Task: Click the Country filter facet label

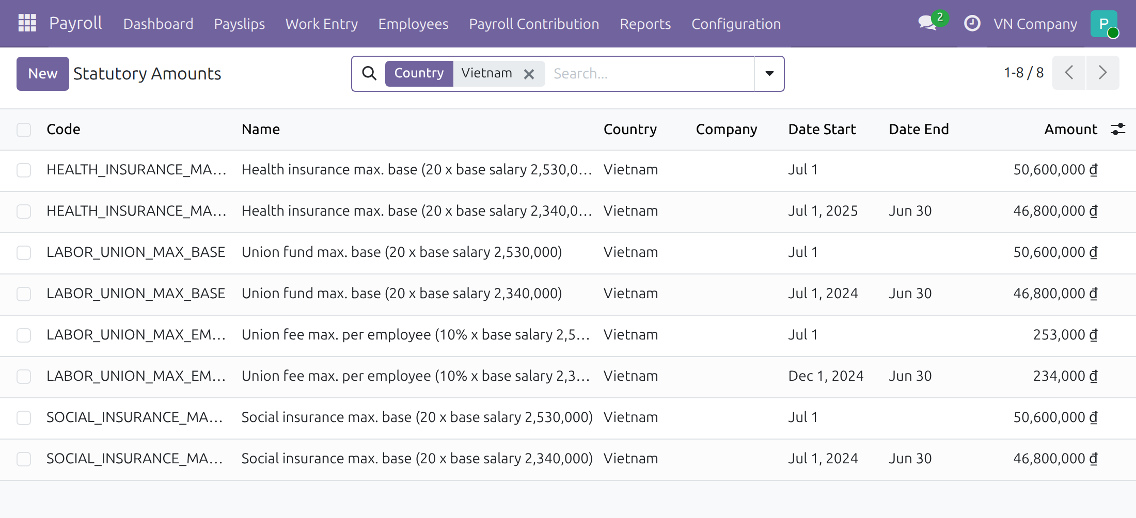Action: (419, 73)
